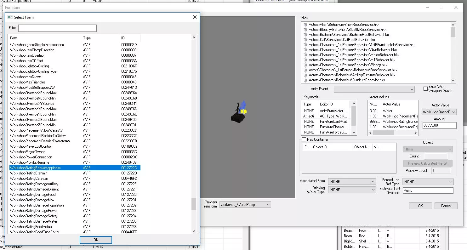Select WorkshopRatingDamageArtillery row
Viewport: 467px width, 250px height.
point(75,184)
